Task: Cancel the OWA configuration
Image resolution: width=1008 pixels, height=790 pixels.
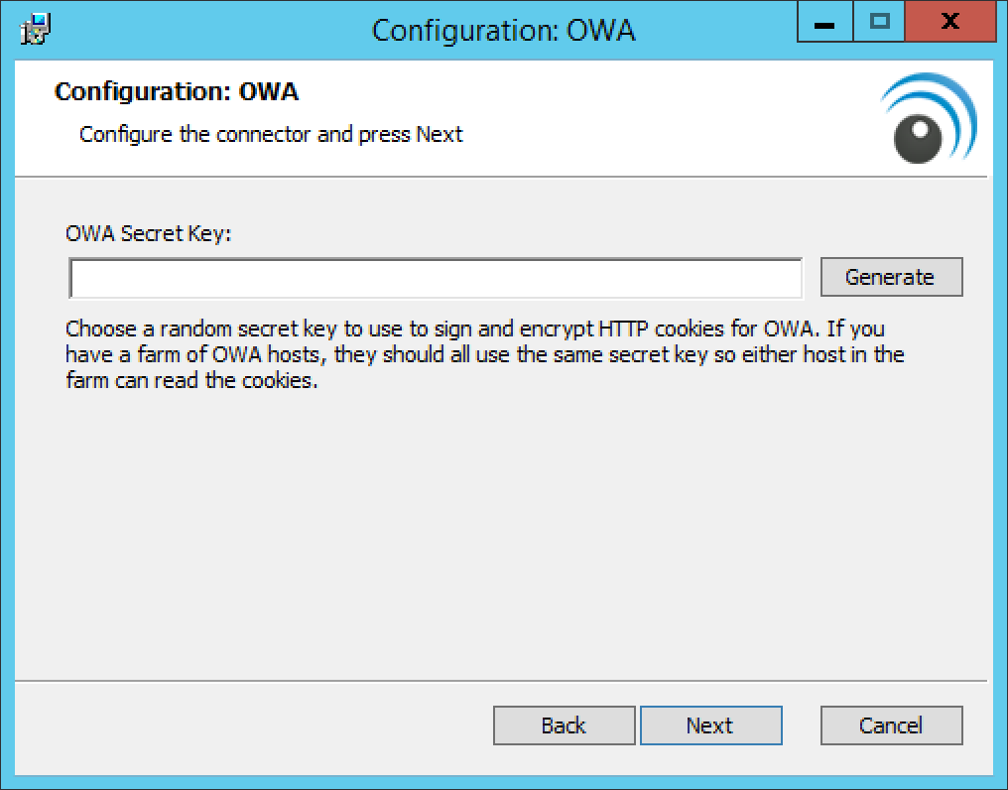Action: pyautogui.click(x=890, y=724)
